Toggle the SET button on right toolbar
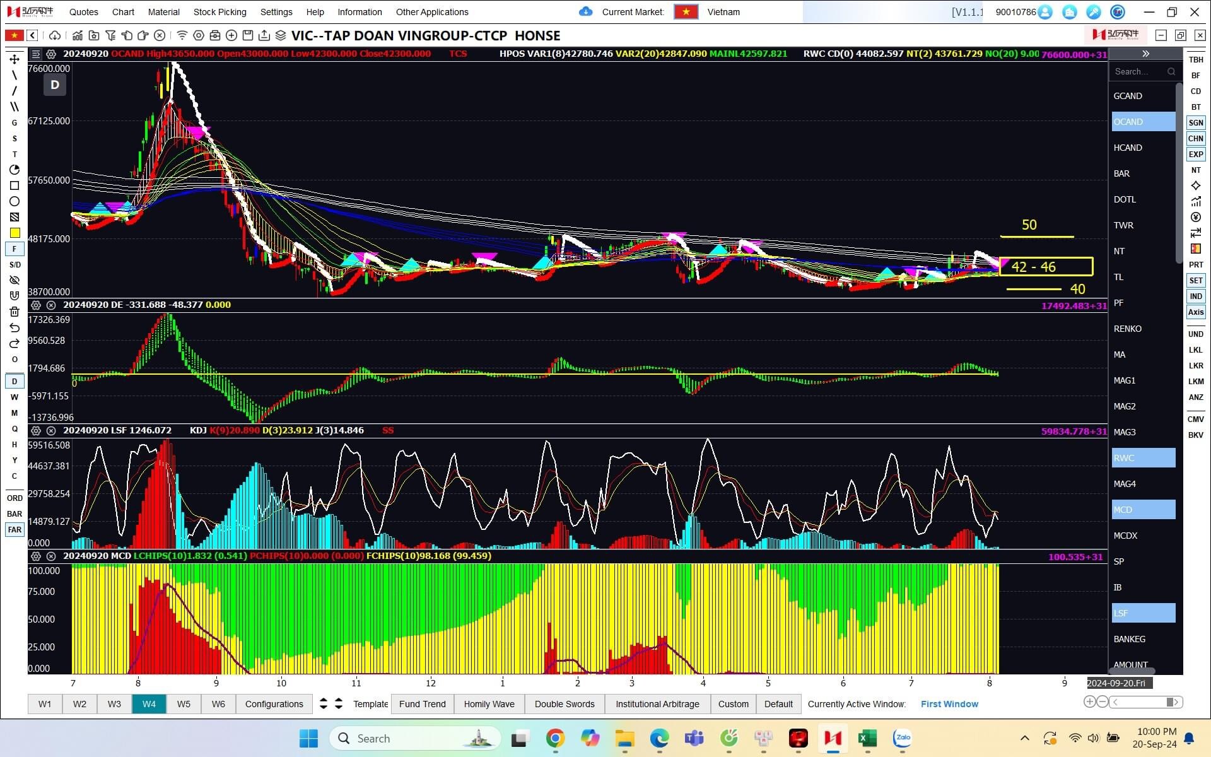The width and height of the screenshot is (1211, 757). point(1196,280)
